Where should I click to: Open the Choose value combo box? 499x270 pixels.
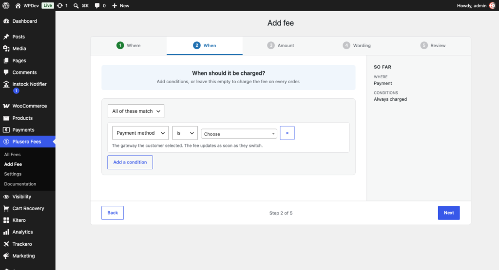click(x=239, y=134)
